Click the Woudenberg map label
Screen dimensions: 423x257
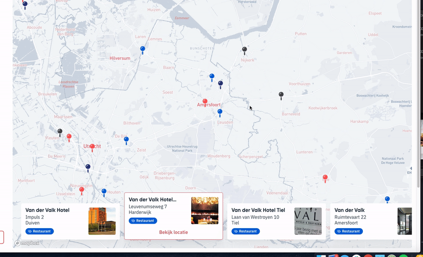(x=219, y=156)
